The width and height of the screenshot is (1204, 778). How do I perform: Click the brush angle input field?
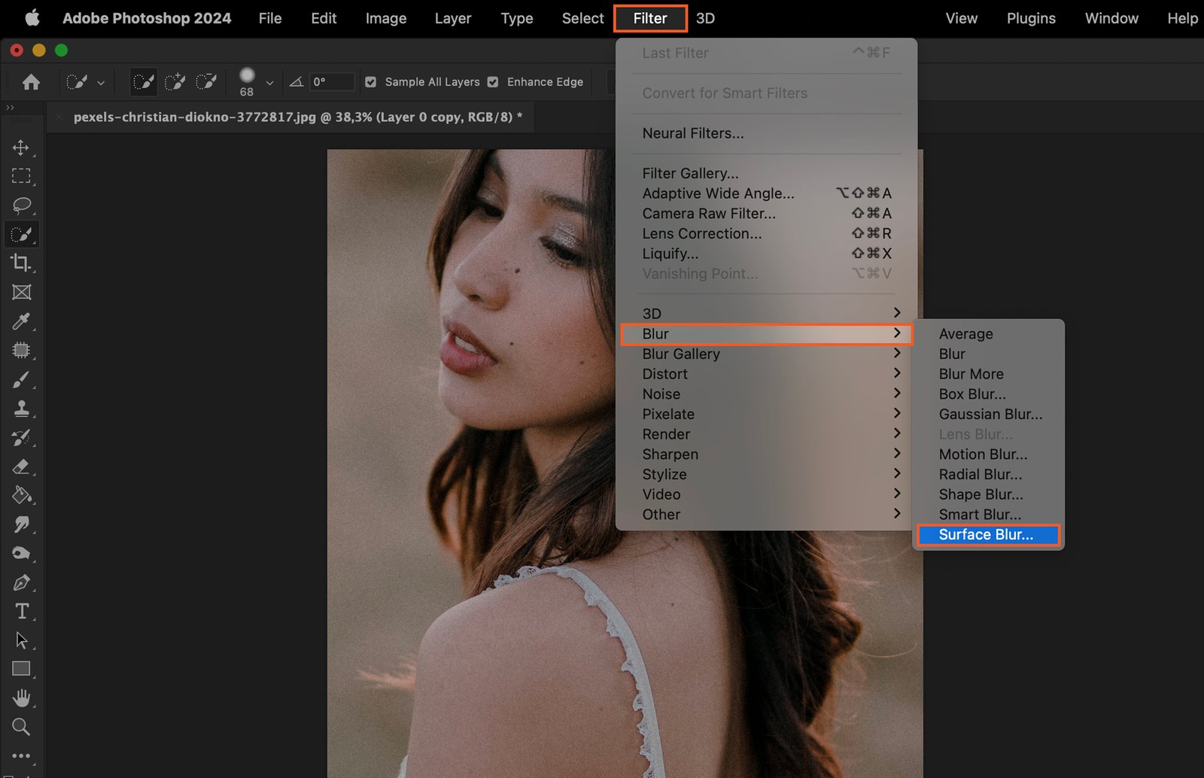(332, 82)
